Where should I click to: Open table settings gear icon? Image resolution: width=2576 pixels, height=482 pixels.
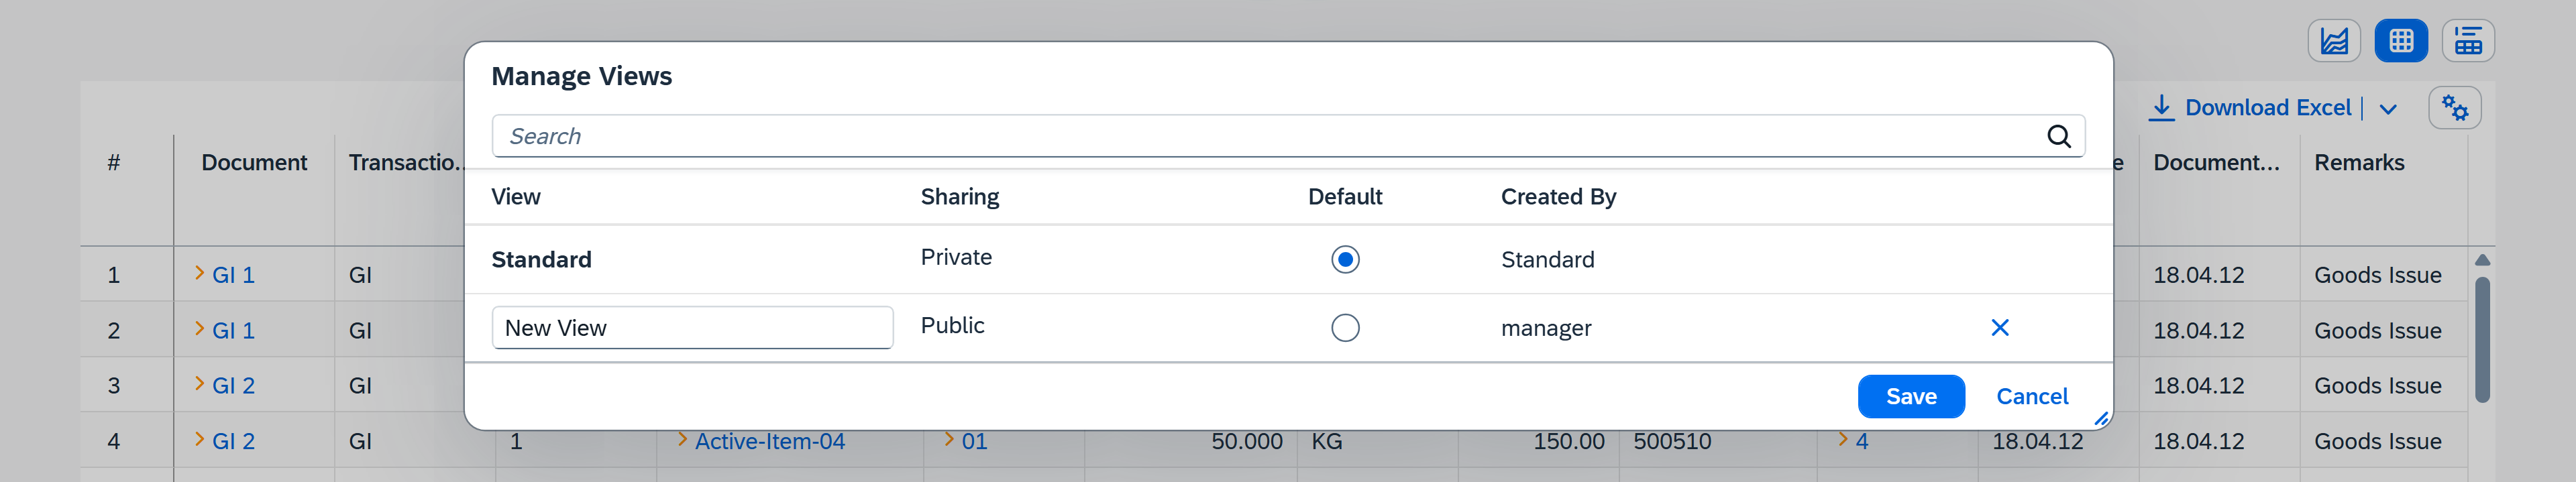(2454, 107)
